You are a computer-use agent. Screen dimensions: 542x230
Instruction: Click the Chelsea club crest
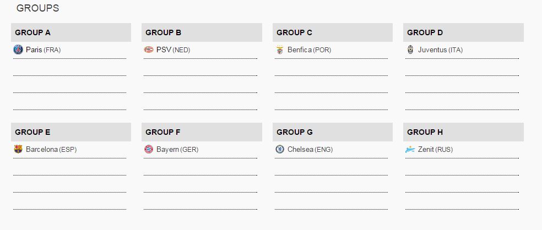279,150
